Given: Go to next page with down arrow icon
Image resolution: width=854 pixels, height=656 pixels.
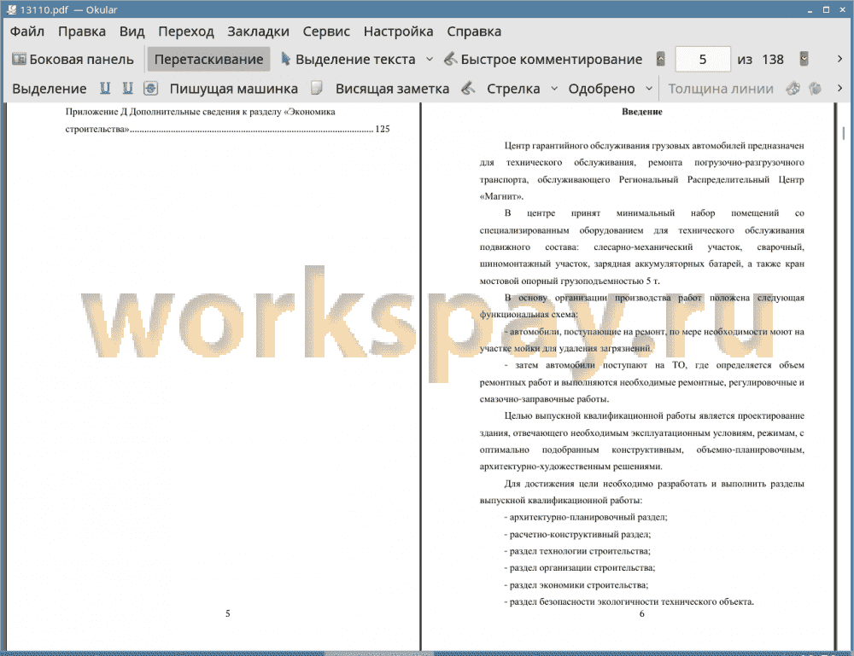Looking at the screenshot, I should (x=804, y=59).
